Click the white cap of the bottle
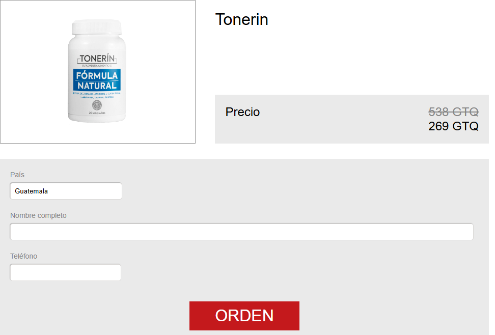495x335 pixels. (97, 27)
